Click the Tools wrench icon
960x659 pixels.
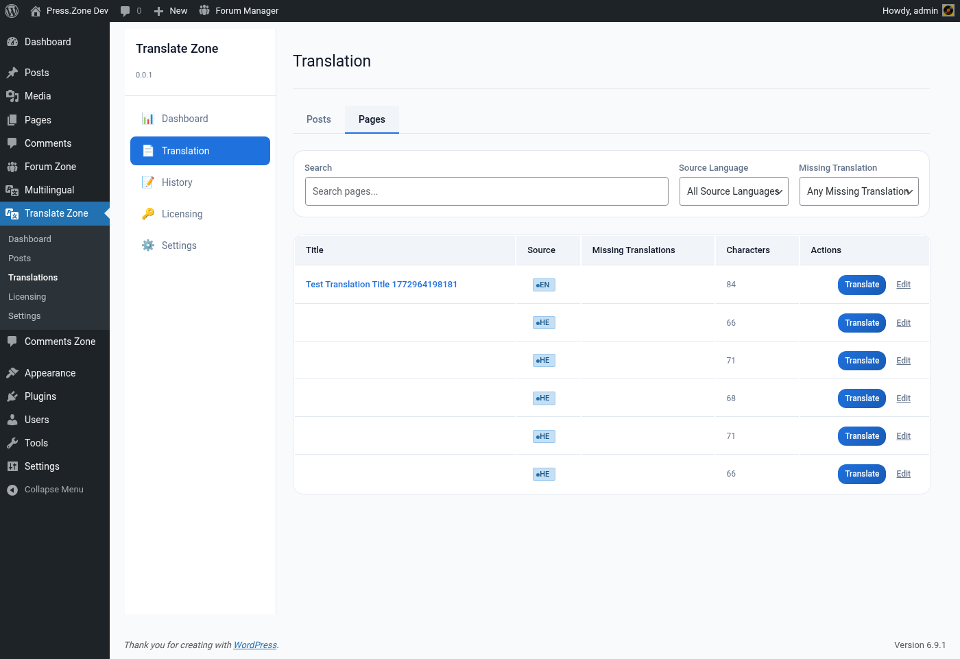click(12, 443)
